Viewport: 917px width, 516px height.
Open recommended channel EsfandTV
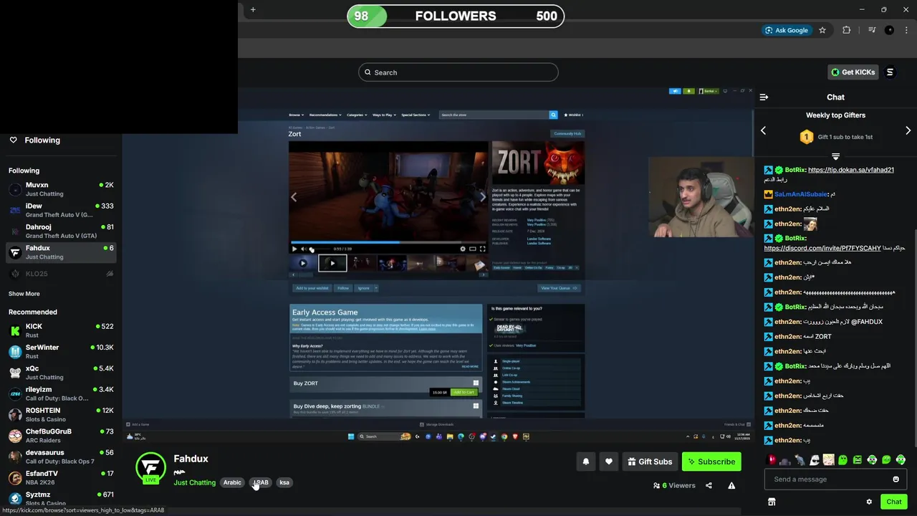[61, 477]
